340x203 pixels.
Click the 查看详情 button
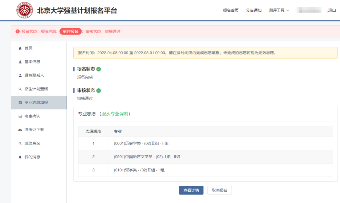click(191, 190)
